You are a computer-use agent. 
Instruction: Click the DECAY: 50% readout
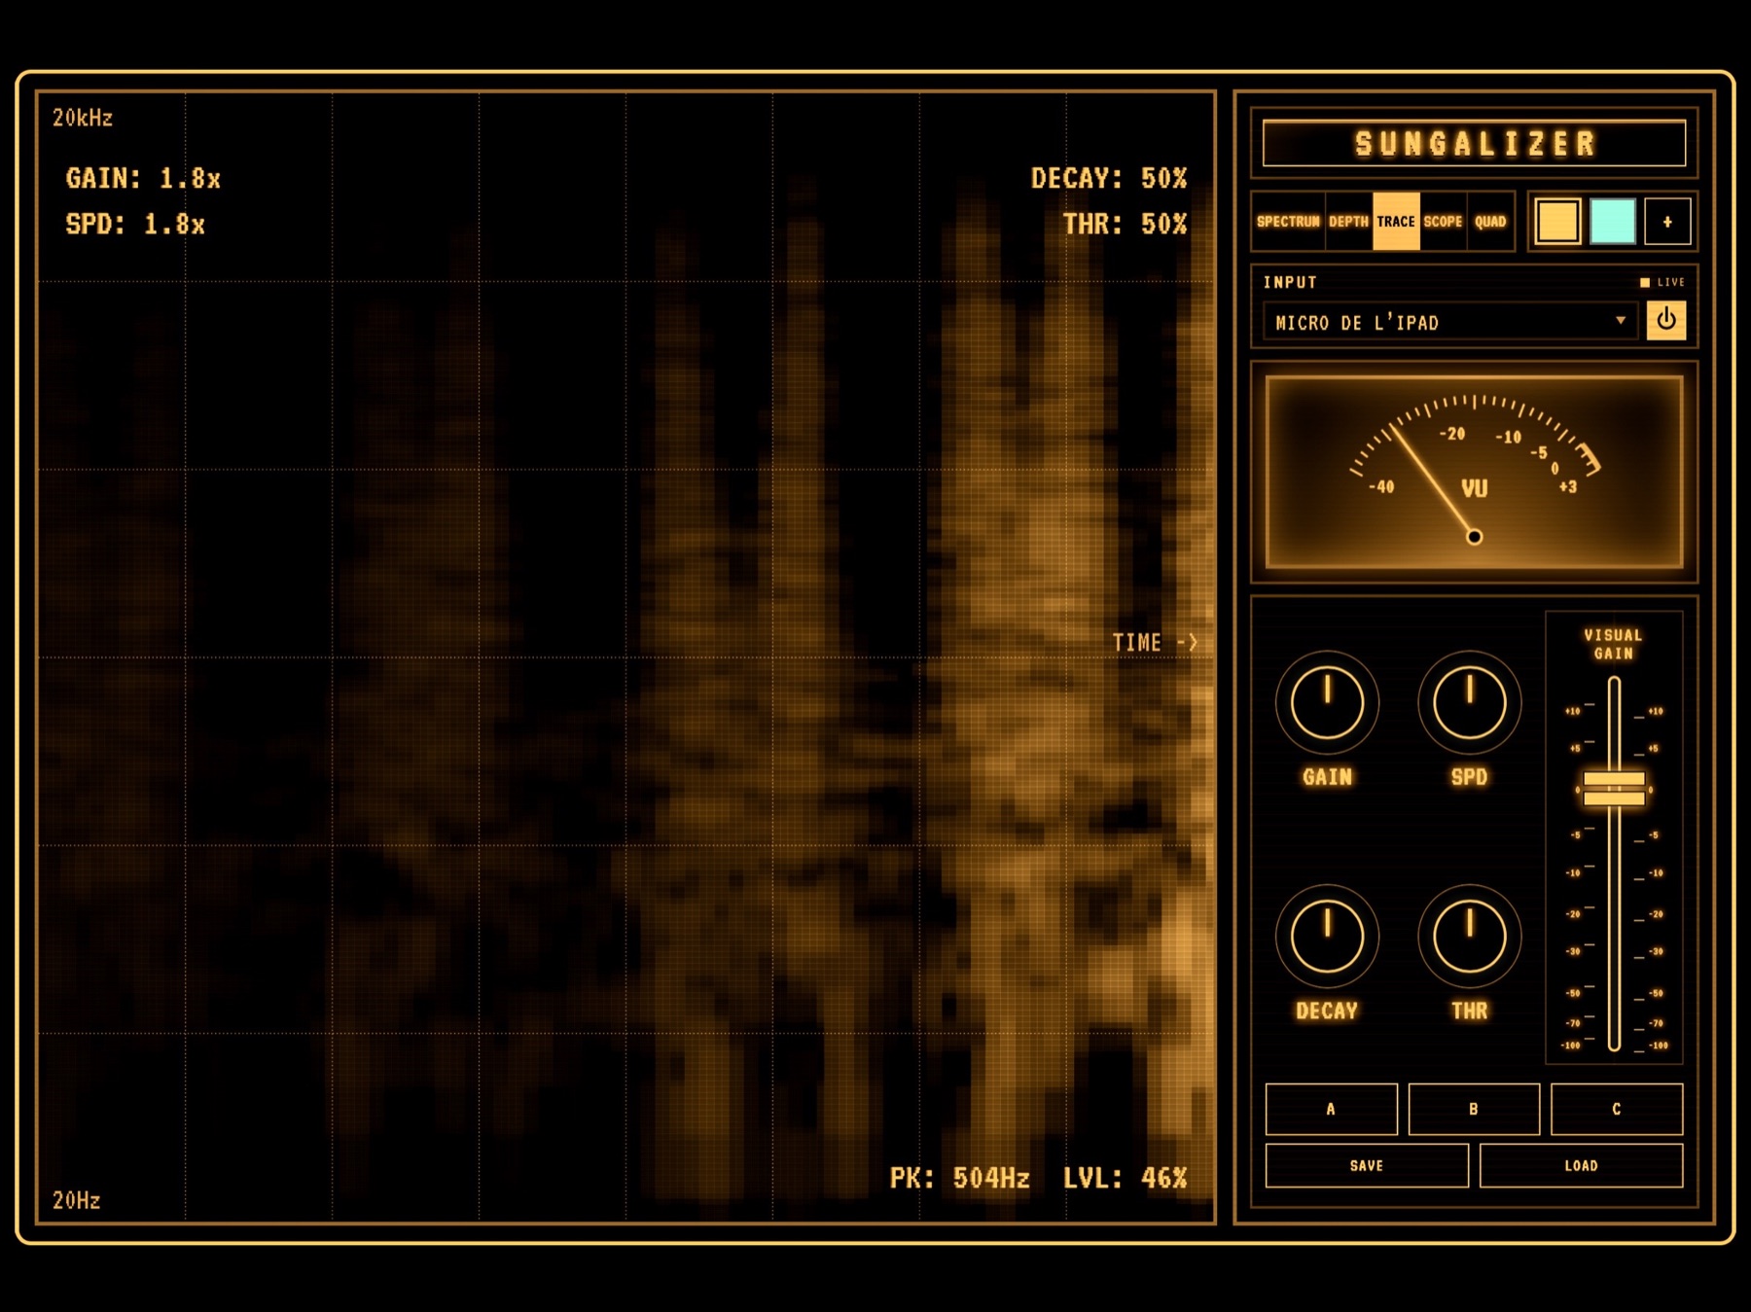(1109, 179)
